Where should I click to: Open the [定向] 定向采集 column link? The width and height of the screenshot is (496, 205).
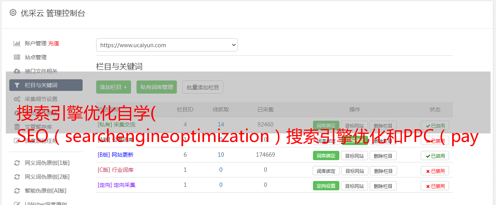pyautogui.click(x=117, y=185)
